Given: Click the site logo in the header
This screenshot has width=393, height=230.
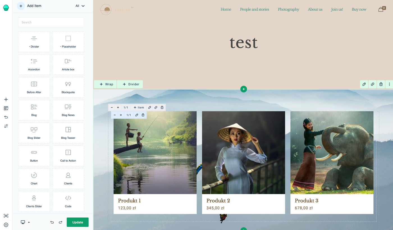Looking at the screenshot, I should pyautogui.click(x=117, y=10).
